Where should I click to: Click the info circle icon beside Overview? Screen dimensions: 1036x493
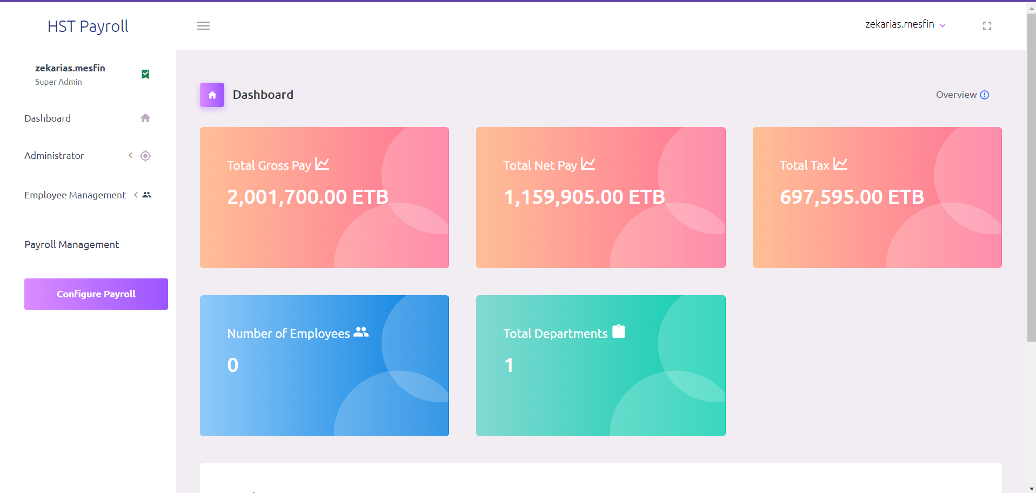(985, 95)
